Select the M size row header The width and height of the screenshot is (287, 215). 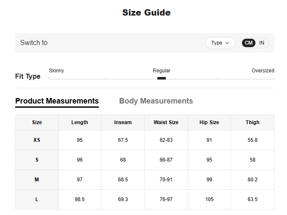click(37, 180)
